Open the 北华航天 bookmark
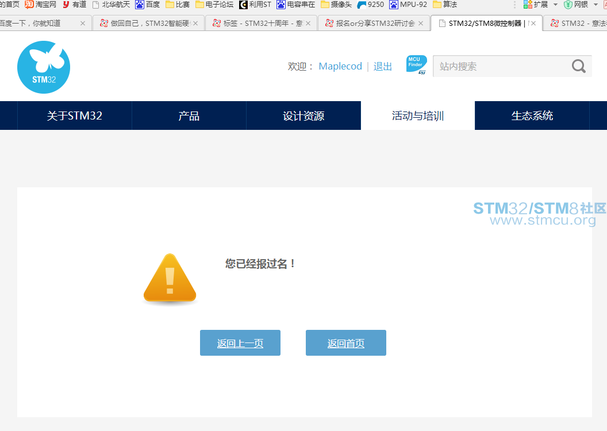 point(111,4)
